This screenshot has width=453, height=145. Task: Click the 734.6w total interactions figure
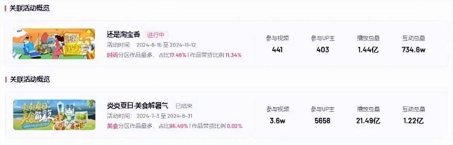coord(413,50)
